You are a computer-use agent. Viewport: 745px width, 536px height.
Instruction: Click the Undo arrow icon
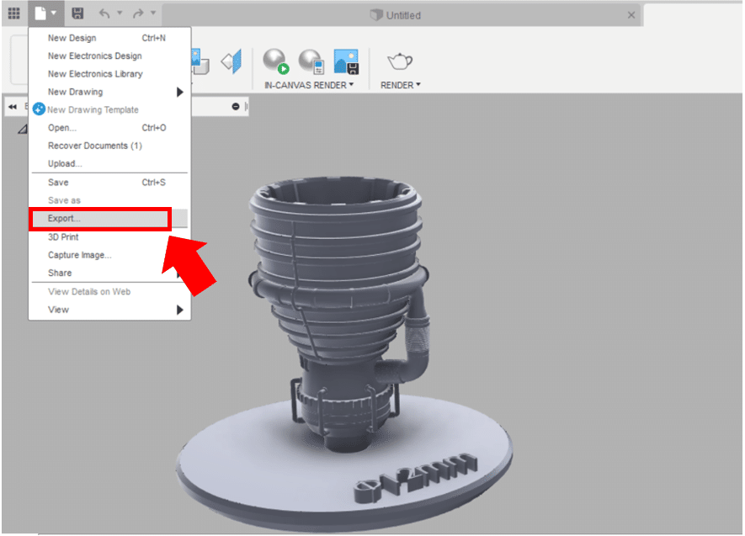104,13
